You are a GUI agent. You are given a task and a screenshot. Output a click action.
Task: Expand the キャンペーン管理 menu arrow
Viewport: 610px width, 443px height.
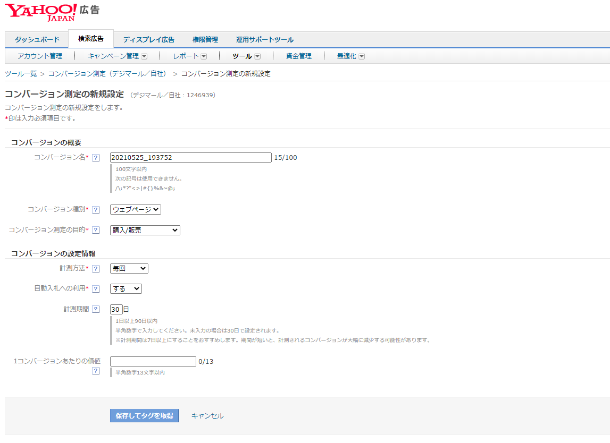[144, 56]
